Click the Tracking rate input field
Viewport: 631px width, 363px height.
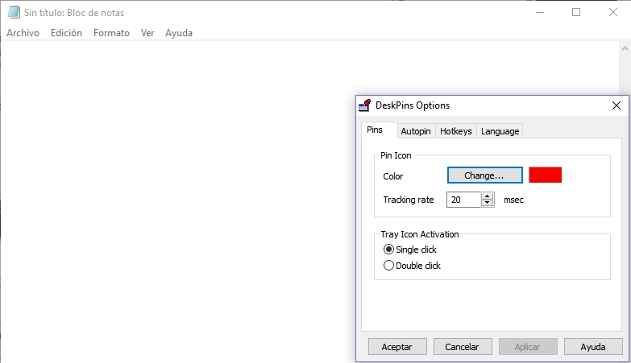(463, 200)
